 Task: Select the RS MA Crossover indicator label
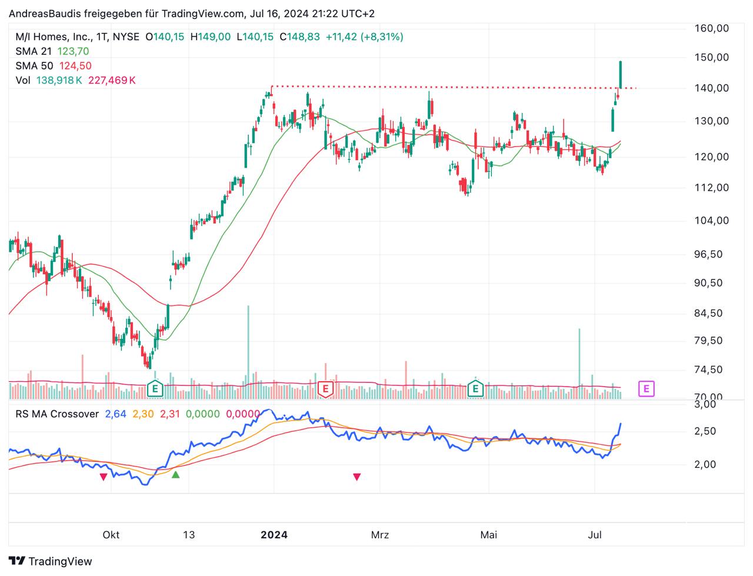57,414
